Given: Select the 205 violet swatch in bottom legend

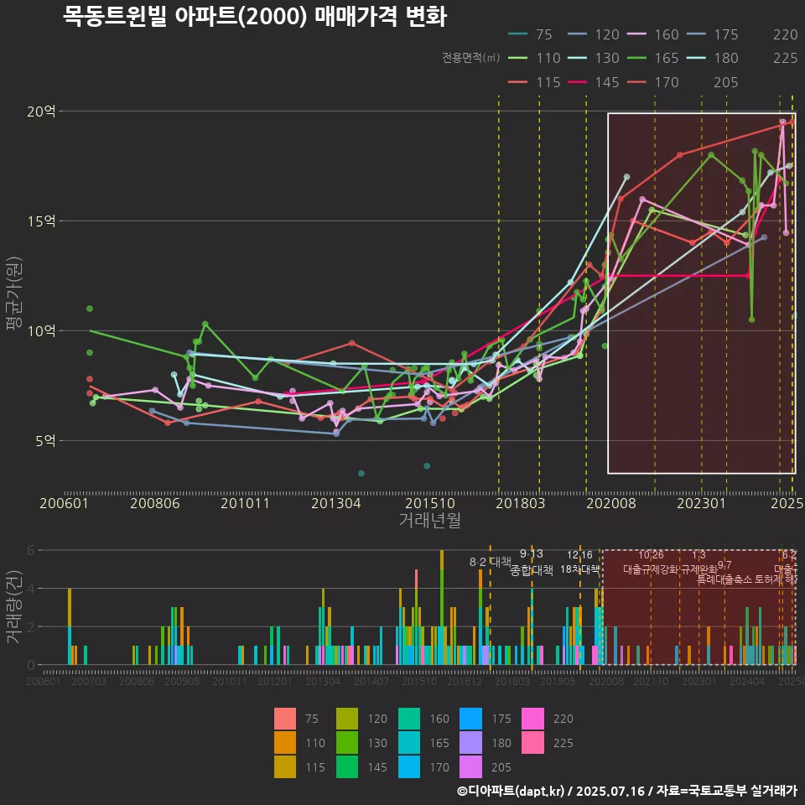Looking at the screenshot, I should coord(470,766).
